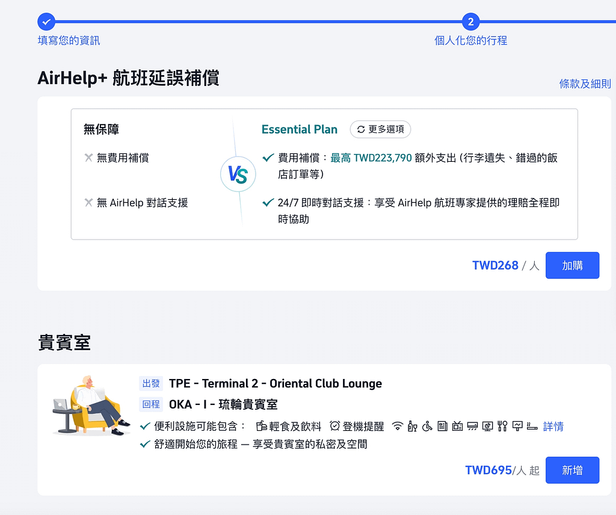Click the X icon beside 無費用補償

pyautogui.click(x=88, y=158)
